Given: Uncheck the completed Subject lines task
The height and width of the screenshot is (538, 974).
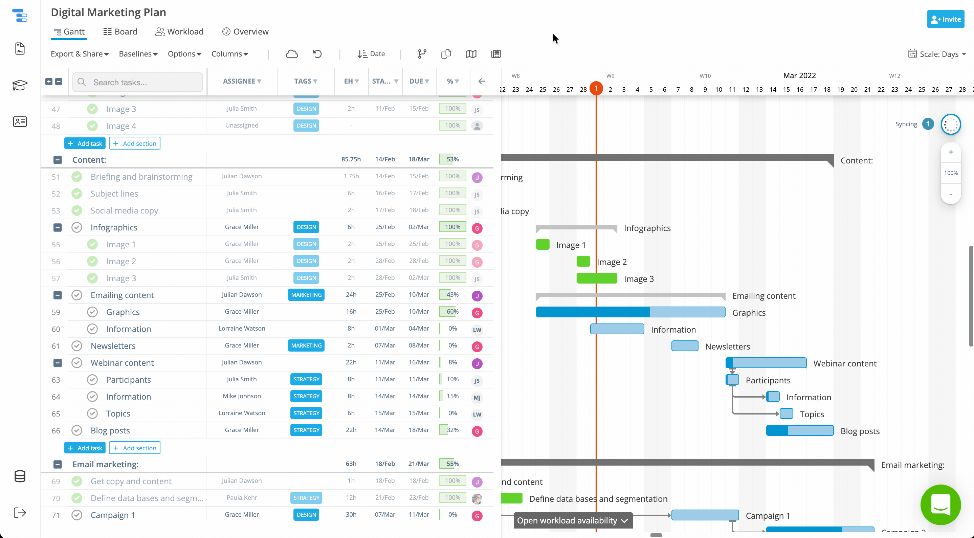Looking at the screenshot, I should pos(77,194).
